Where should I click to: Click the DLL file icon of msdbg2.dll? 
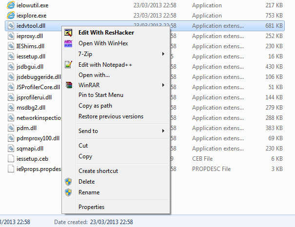coord(11,108)
